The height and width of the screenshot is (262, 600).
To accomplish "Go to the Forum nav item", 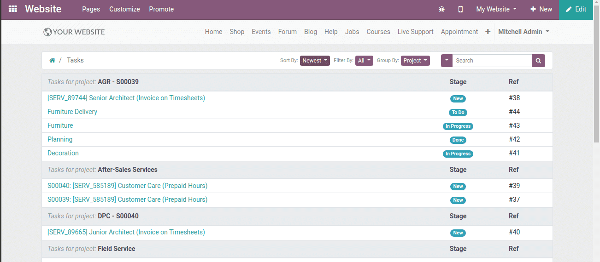I will (288, 32).
